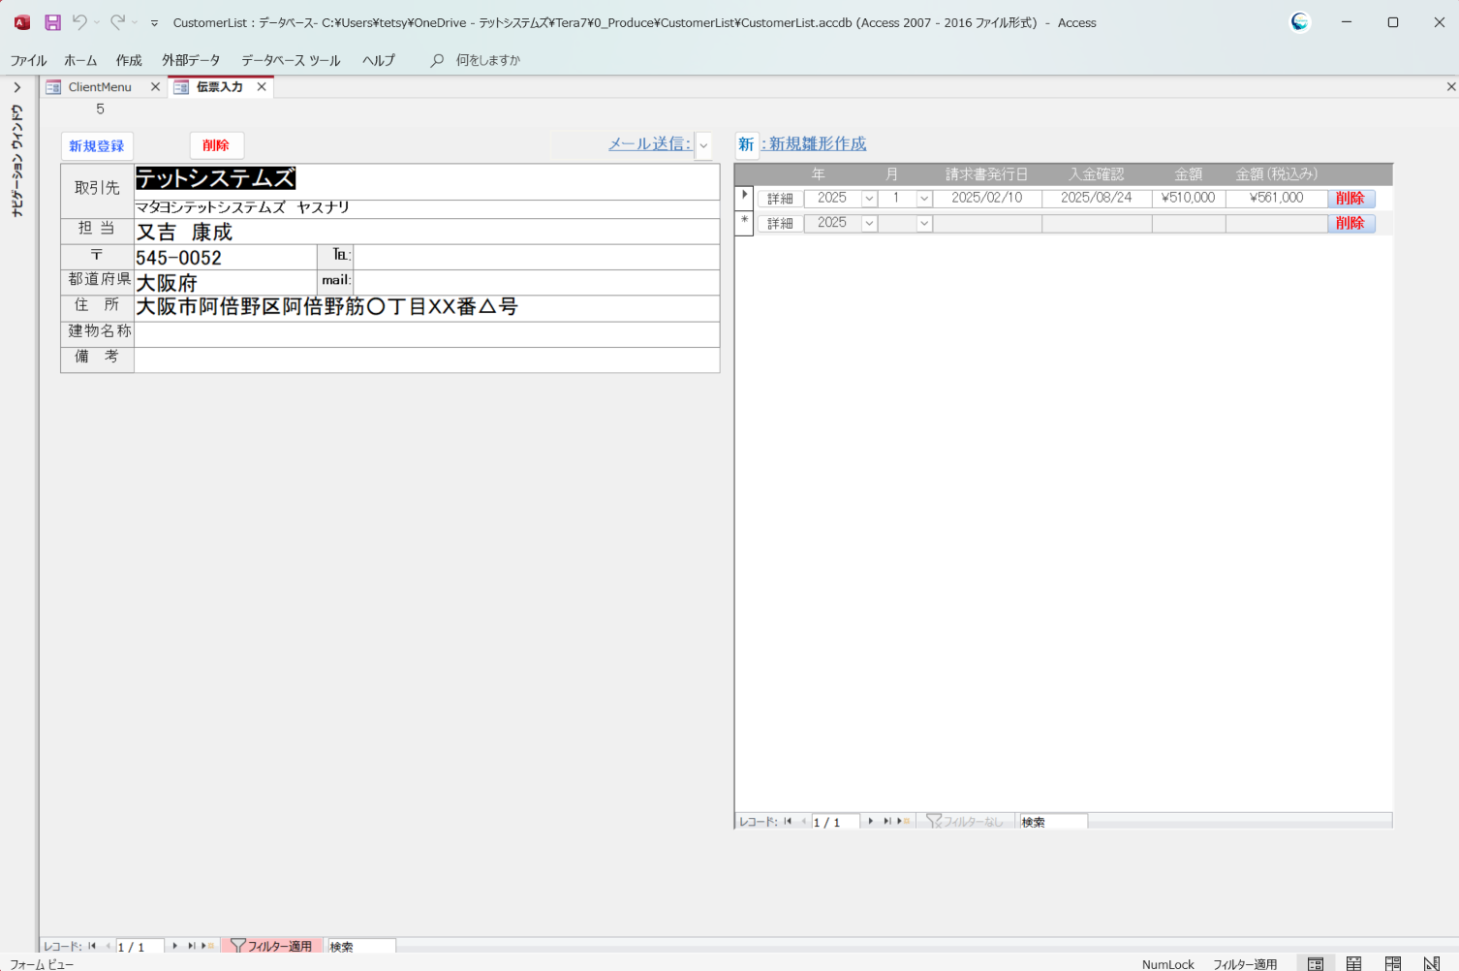Open the 年 dropdown in the new blank row
The height and width of the screenshot is (971, 1459).
(869, 224)
